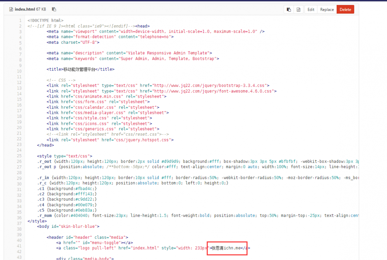
Task: Click the .r_in rule line
Action: (x=198, y=178)
